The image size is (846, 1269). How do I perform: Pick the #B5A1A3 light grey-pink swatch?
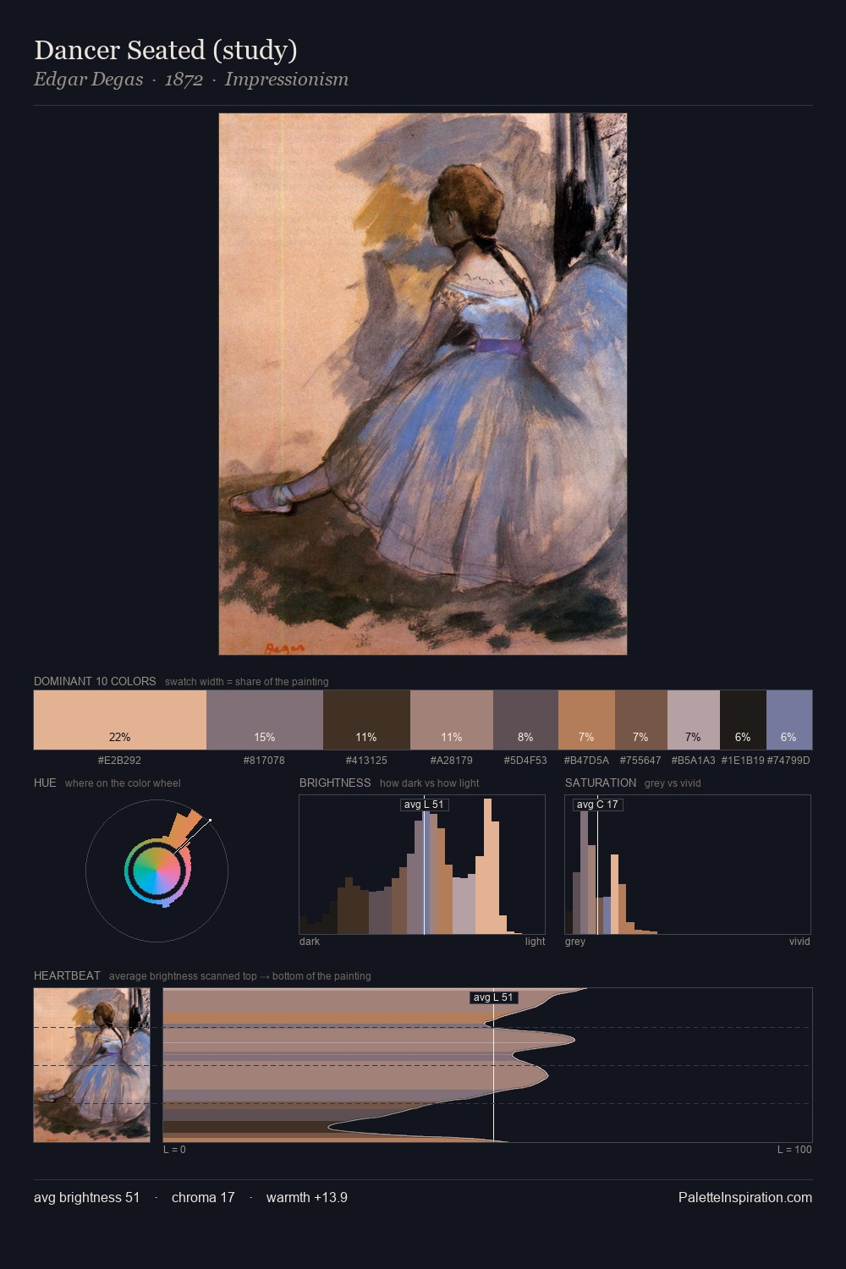coord(694,720)
